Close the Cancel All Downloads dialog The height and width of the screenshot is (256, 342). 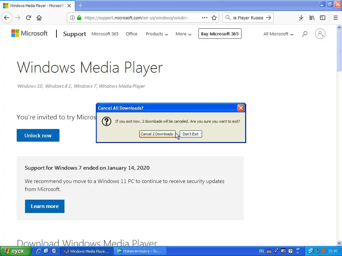point(241,108)
